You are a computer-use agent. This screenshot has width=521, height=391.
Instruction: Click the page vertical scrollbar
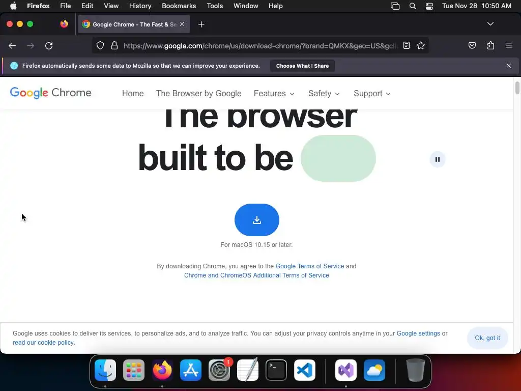pos(517,88)
